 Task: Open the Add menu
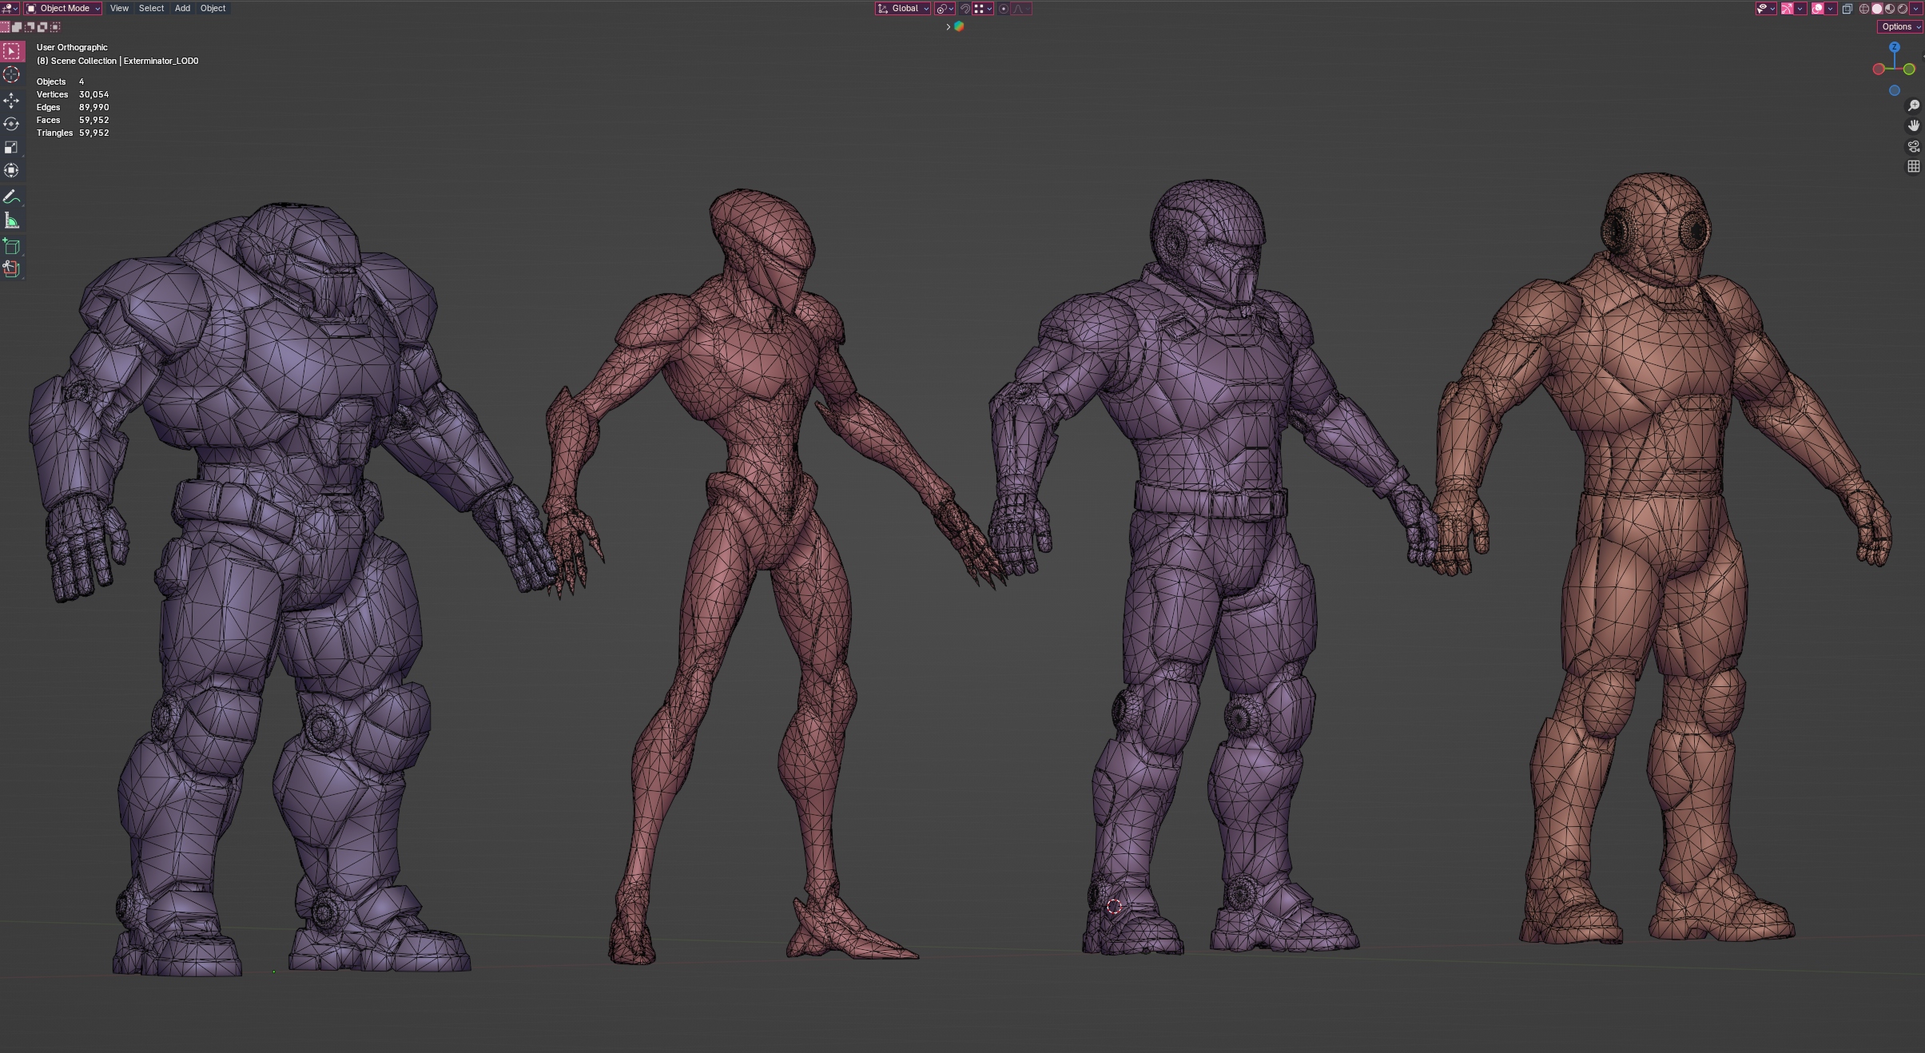pos(182,9)
